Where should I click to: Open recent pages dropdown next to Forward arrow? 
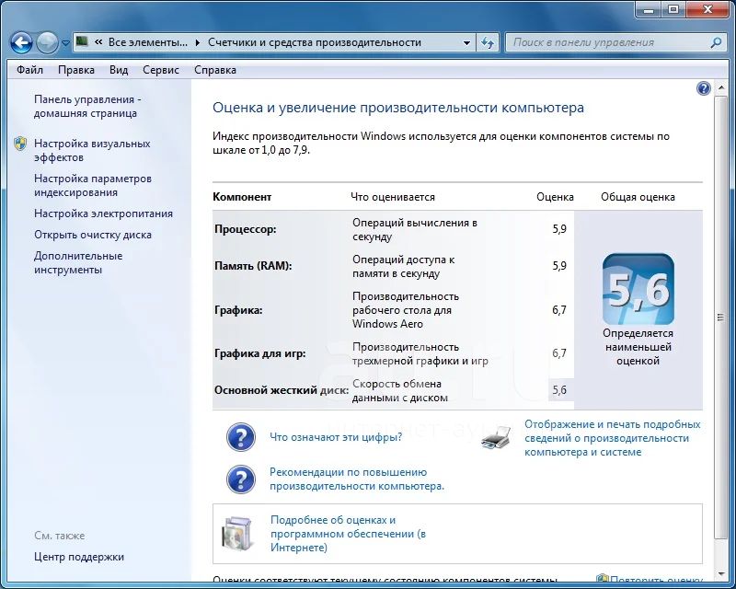coord(65,42)
